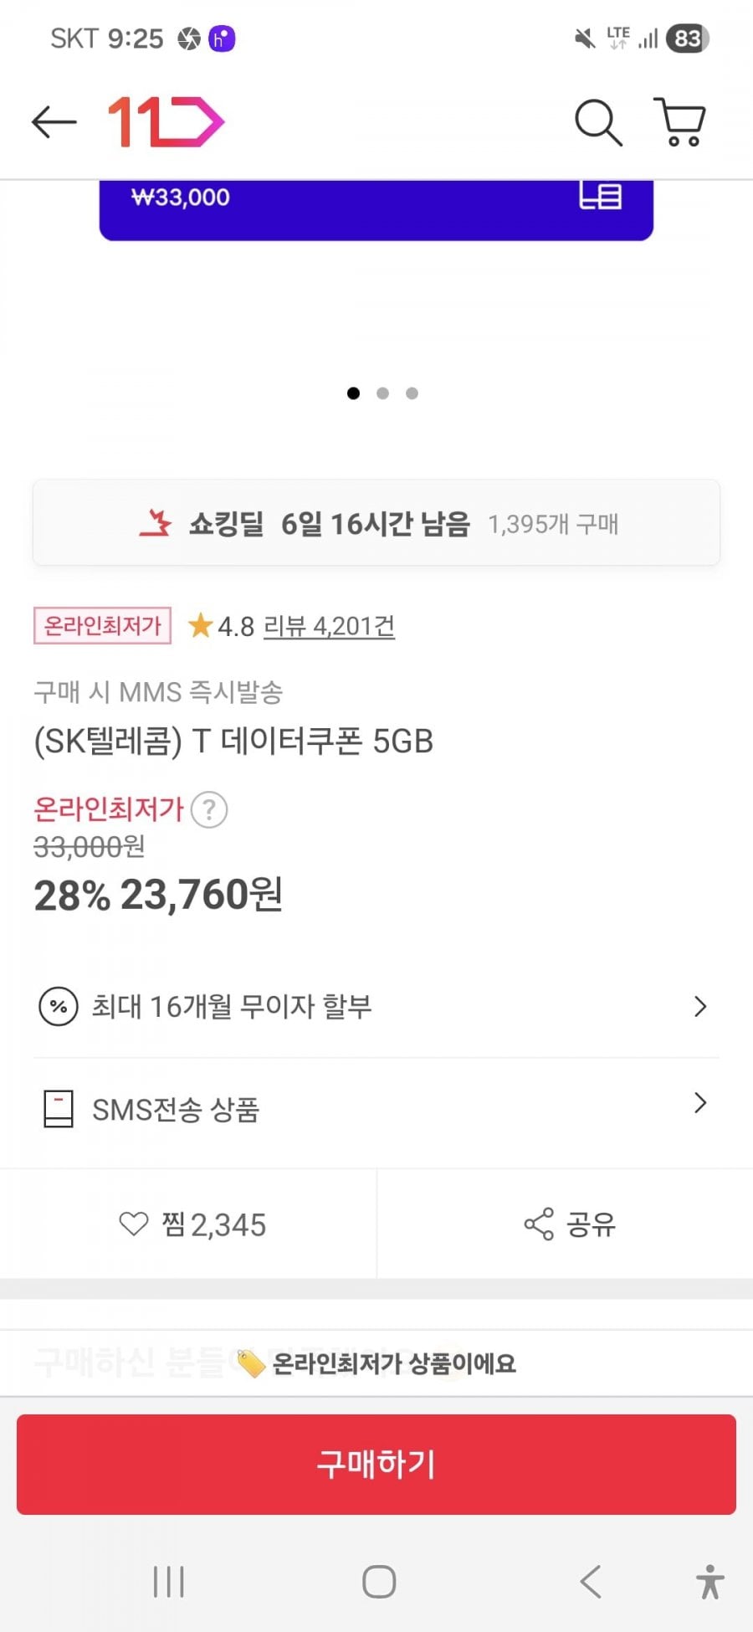Tap the accessibility figure icon
The height and width of the screenshot is (1632, 753).
coord(709,1582)
